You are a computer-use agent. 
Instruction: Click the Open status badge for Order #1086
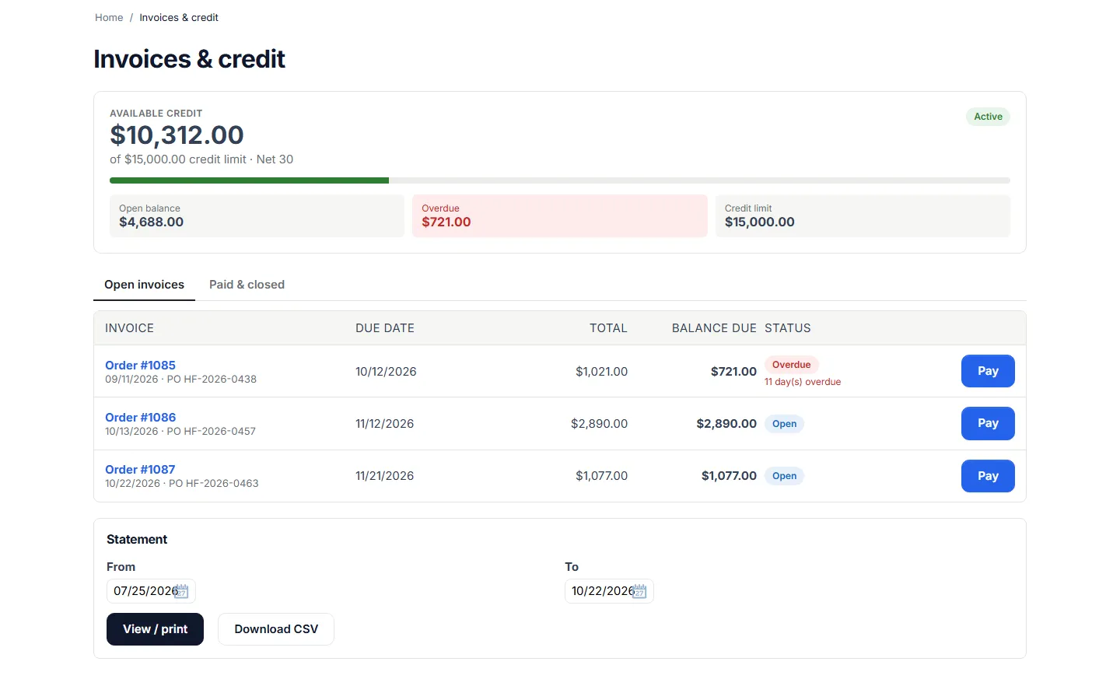(784, 424)
